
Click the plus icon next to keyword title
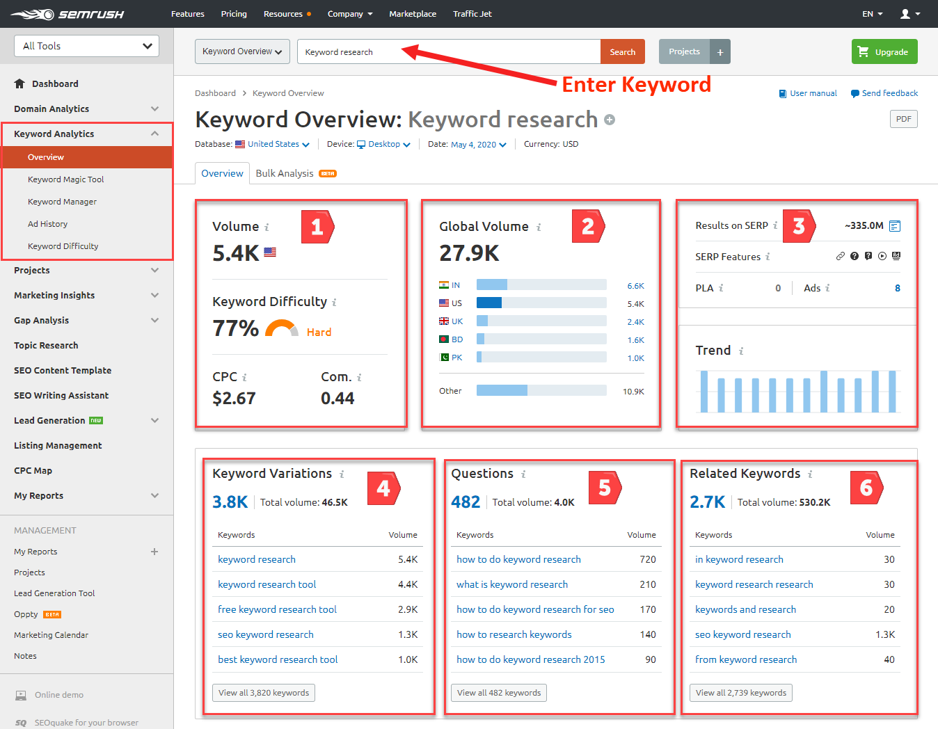click(610, 120)
